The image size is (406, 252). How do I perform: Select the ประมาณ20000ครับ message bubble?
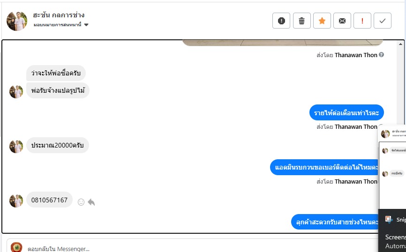click(58, 145)
